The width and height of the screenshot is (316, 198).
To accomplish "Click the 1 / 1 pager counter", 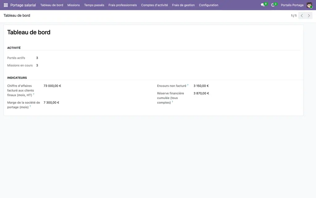I will [294, 15].
